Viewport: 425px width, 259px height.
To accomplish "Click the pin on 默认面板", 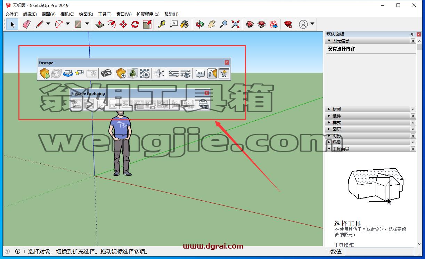I will tap(412, 34).
